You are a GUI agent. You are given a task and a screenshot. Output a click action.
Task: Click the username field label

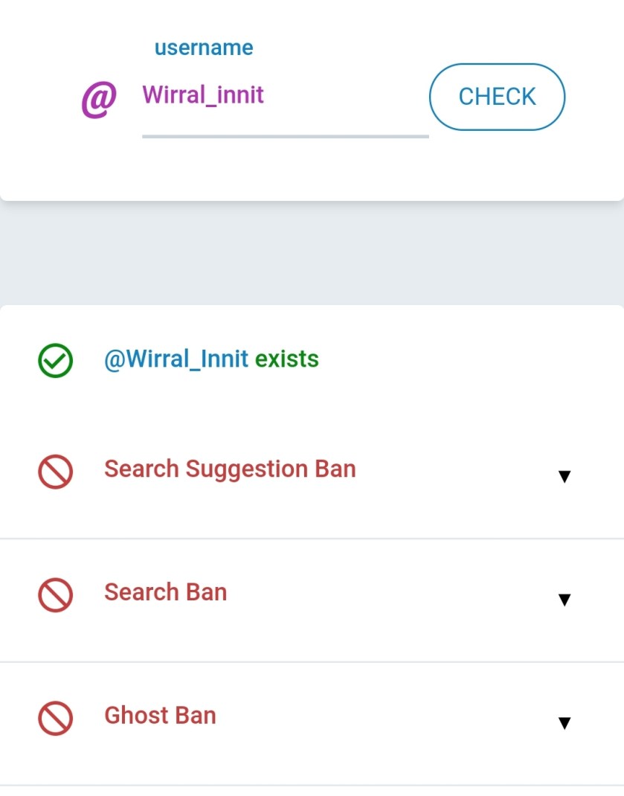(203, 48)
